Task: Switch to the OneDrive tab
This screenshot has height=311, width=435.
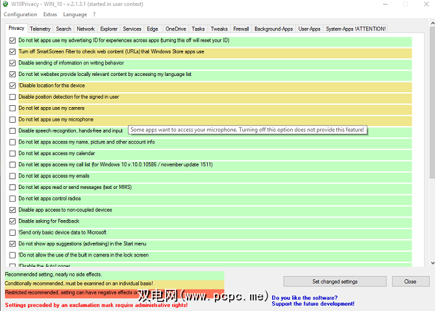Action: (x=175, y=29)
